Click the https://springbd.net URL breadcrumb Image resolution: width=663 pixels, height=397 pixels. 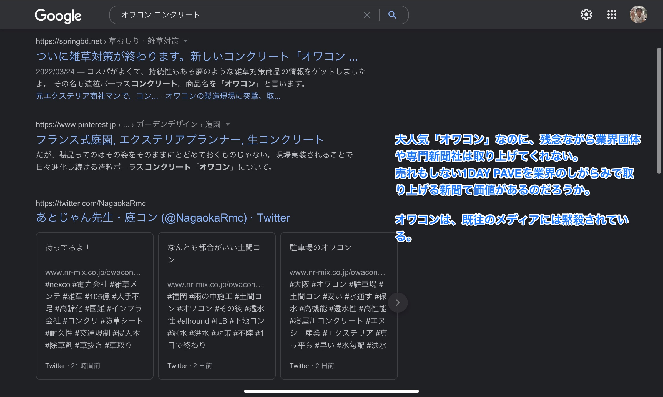69,41
